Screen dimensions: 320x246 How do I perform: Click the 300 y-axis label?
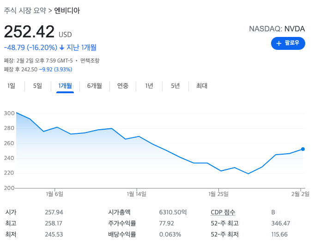click(9, 113)
